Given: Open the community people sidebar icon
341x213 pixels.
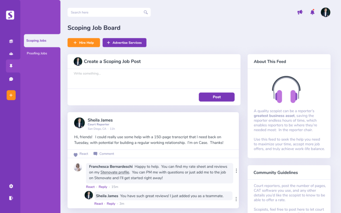Looking at the screenshot, I should point(11,54).
